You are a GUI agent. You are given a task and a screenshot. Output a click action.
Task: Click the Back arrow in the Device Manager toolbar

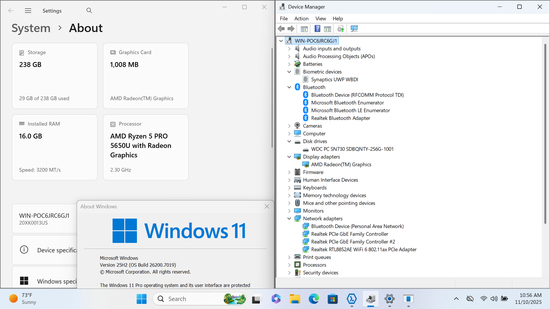point(281,29)
